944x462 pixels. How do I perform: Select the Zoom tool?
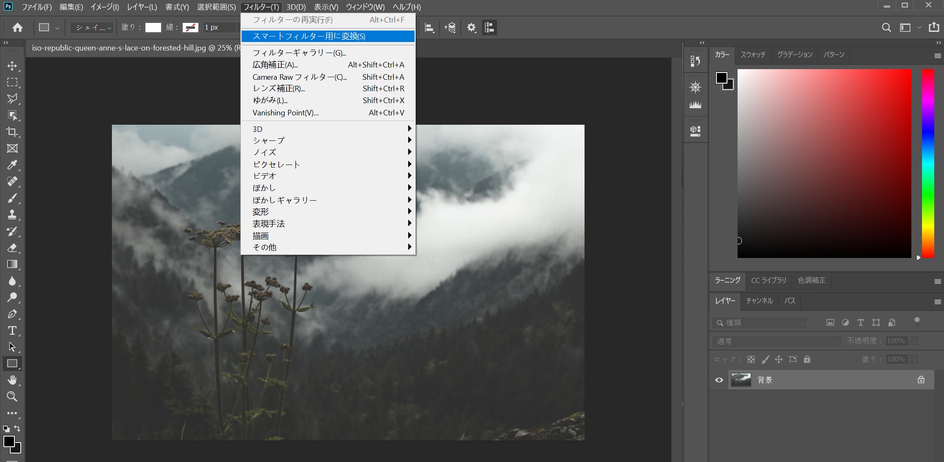[x=12, y=396]
